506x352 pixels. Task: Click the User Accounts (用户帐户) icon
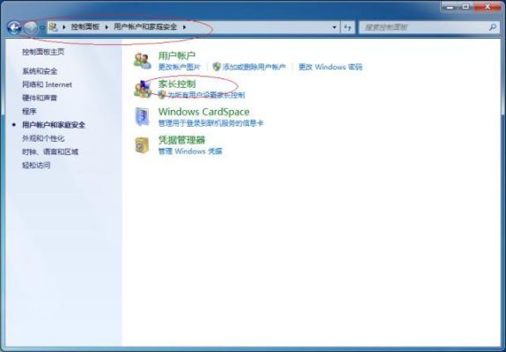pyautogui.click(x=143, y=61)
